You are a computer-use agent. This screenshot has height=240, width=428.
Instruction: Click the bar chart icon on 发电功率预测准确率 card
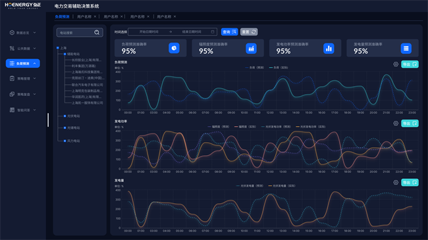(329, 48)
